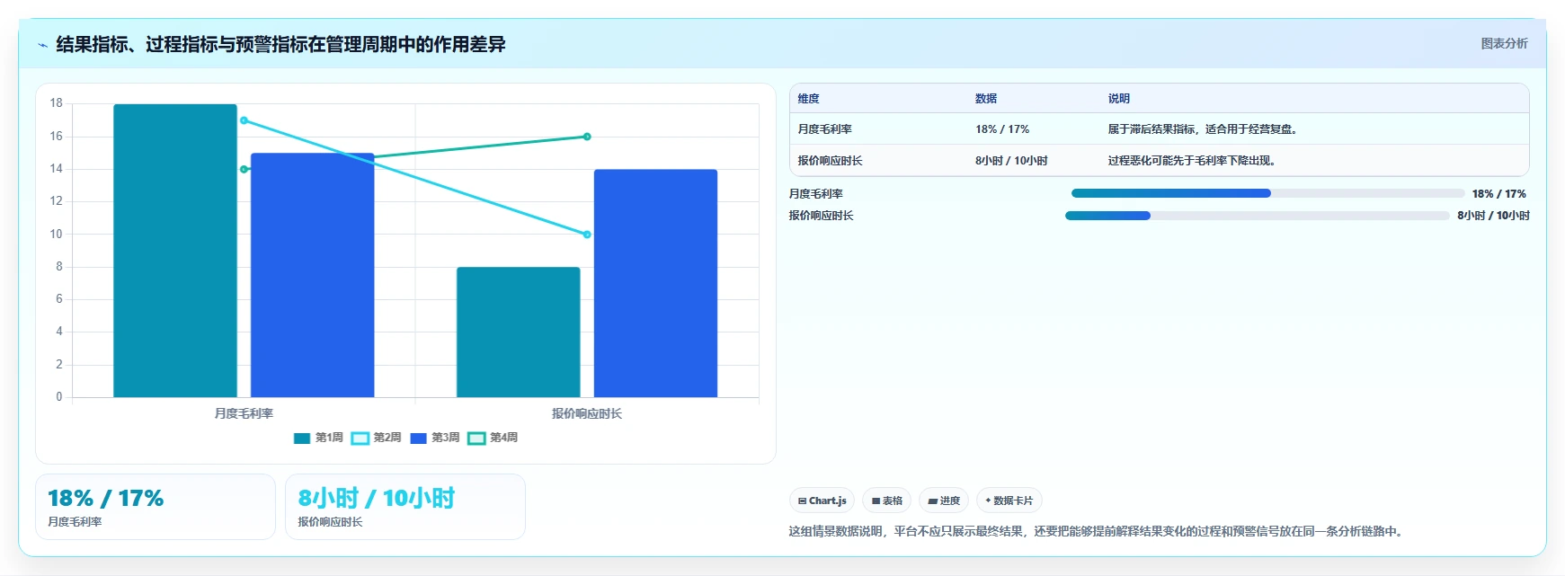Click the 维度 column header
The width and height of the screenshot is (1565, 576).
pyautogui.click(x=808, y=99)
